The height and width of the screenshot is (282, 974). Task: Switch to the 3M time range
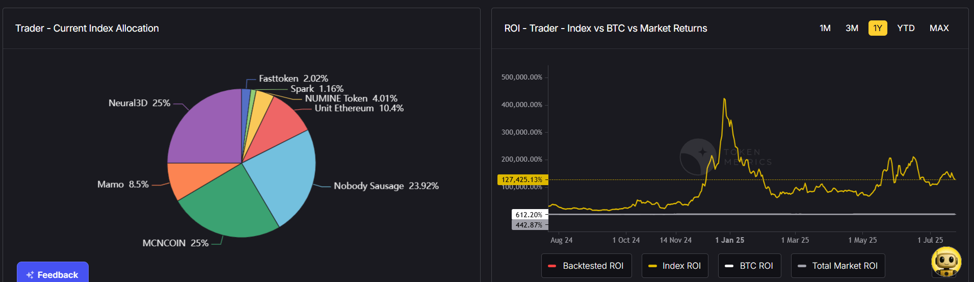[x=852, y=28]
